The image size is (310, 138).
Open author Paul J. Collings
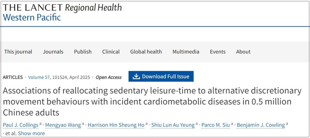[21, 125]
